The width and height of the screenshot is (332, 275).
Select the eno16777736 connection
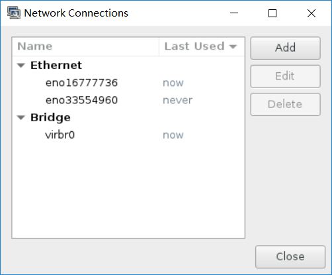[x=128, y=83]
